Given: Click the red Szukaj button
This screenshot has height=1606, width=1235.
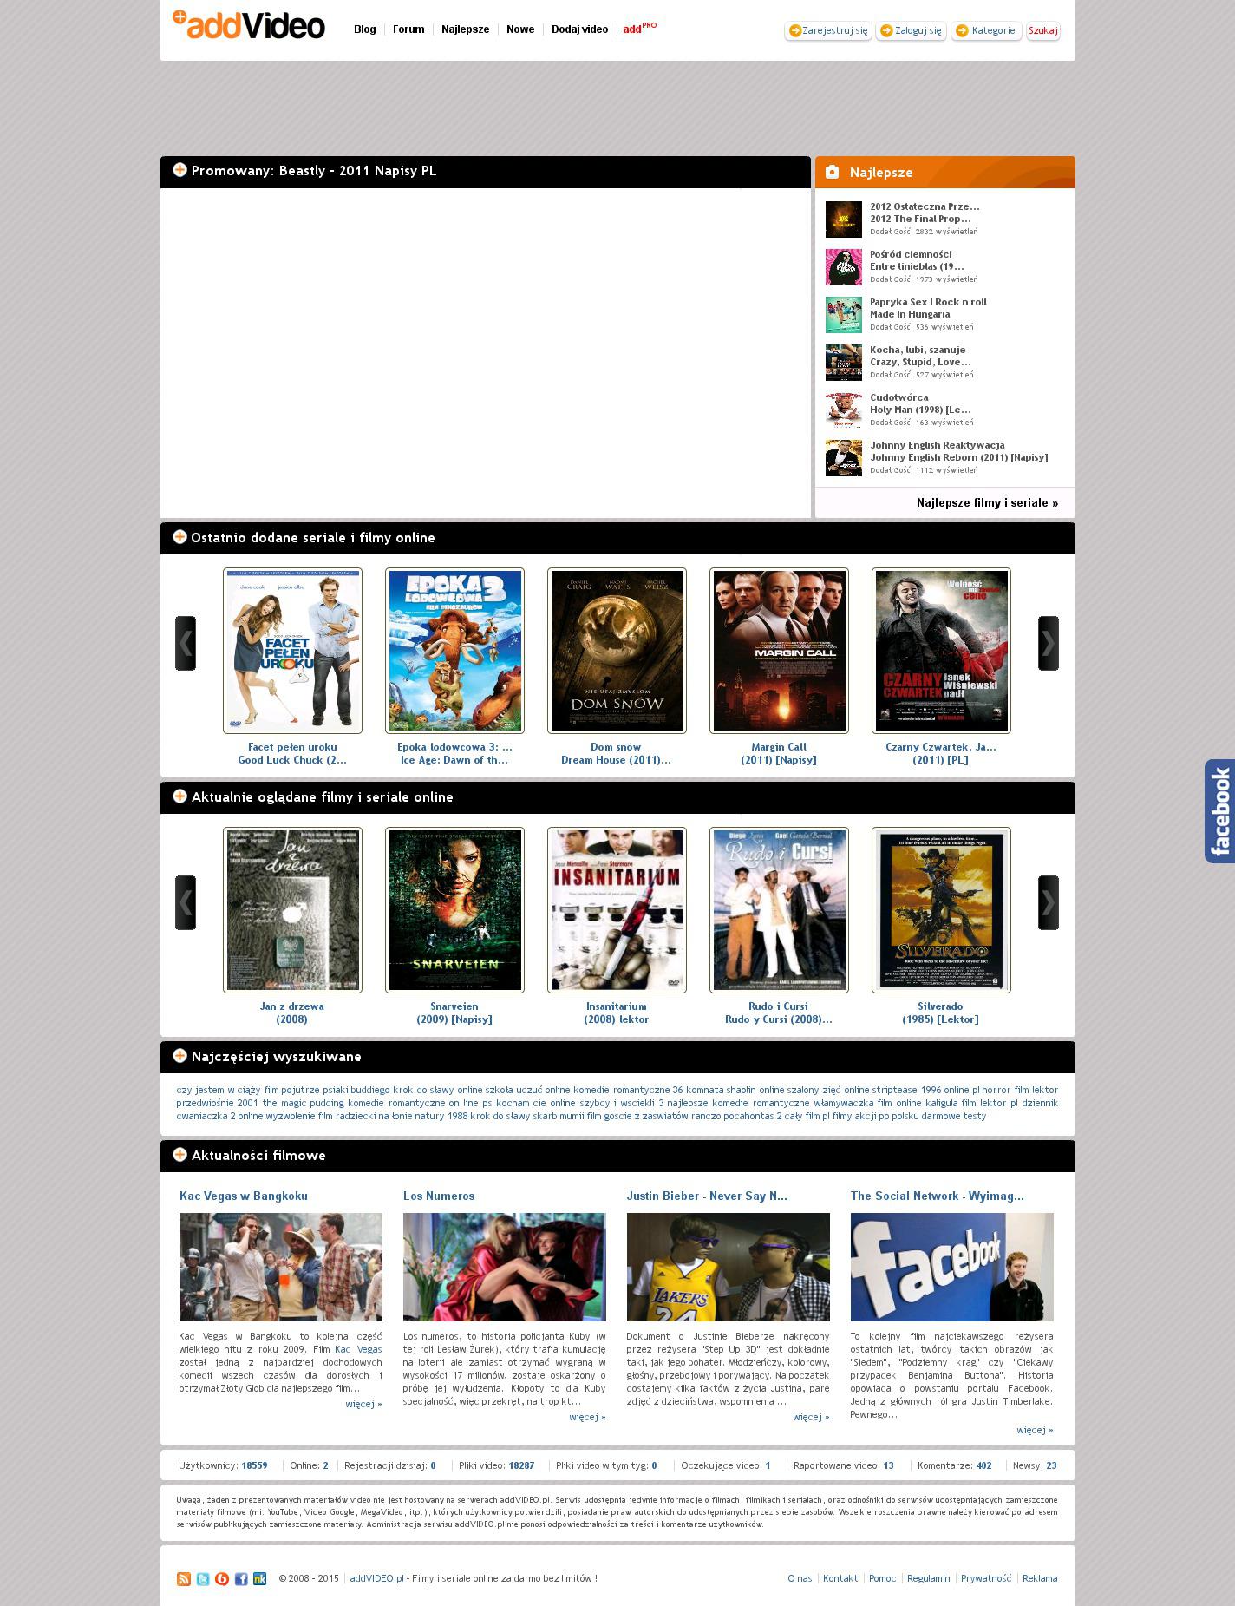Looking at the screenshot, I should pyautogui.click(x=1042, y=30).
